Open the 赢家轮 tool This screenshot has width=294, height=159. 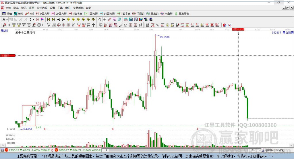pos(152,14)
